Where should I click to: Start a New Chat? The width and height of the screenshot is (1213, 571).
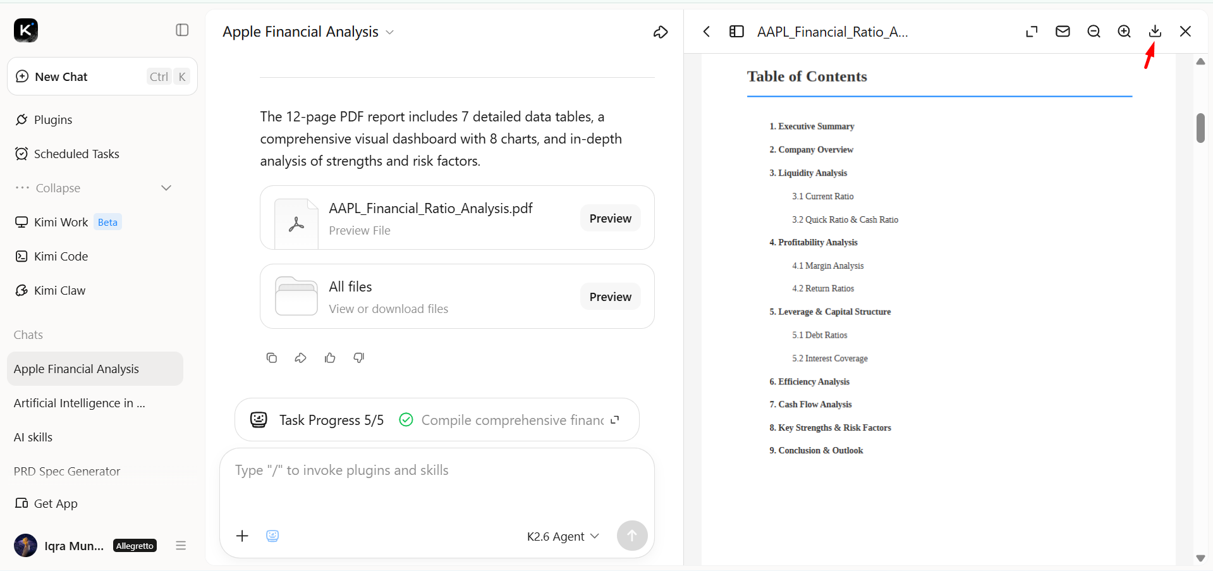[x=102, y=77]
